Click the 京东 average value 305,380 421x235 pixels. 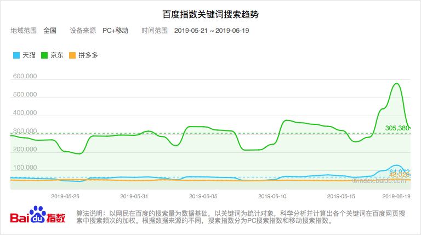click(397, 128)
